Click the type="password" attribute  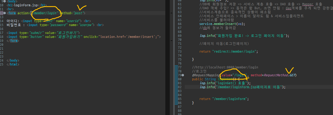point(53,25)
